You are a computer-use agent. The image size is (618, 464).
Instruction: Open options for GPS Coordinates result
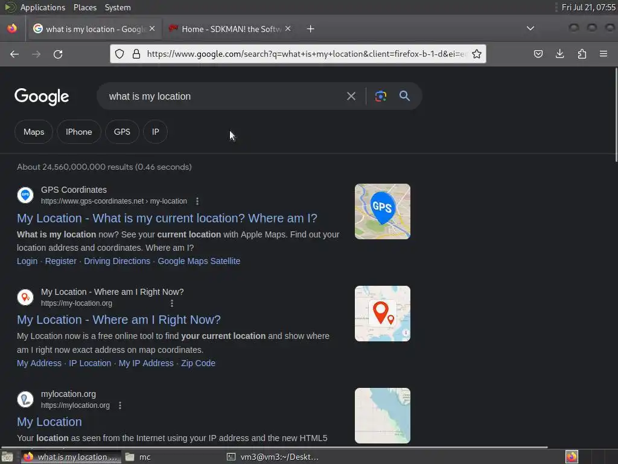point(197,201)
